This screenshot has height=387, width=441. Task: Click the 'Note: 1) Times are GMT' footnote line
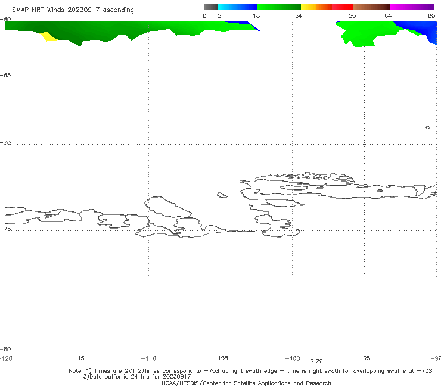250,371
